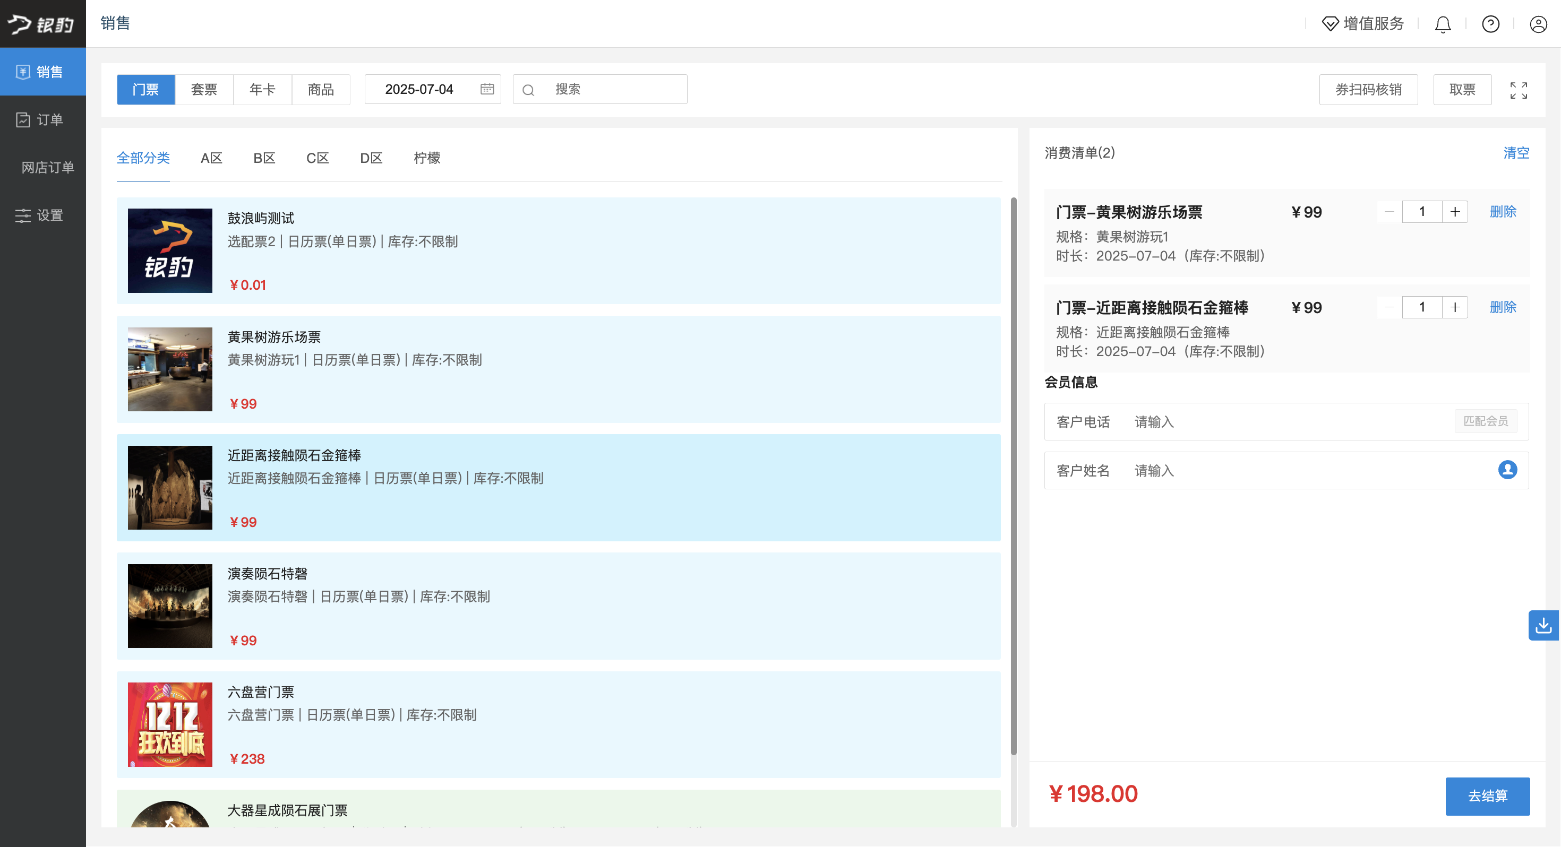Open the date picker showing 2025-07-04
This screenshot has height=847, width=1561.
[433, 90]
